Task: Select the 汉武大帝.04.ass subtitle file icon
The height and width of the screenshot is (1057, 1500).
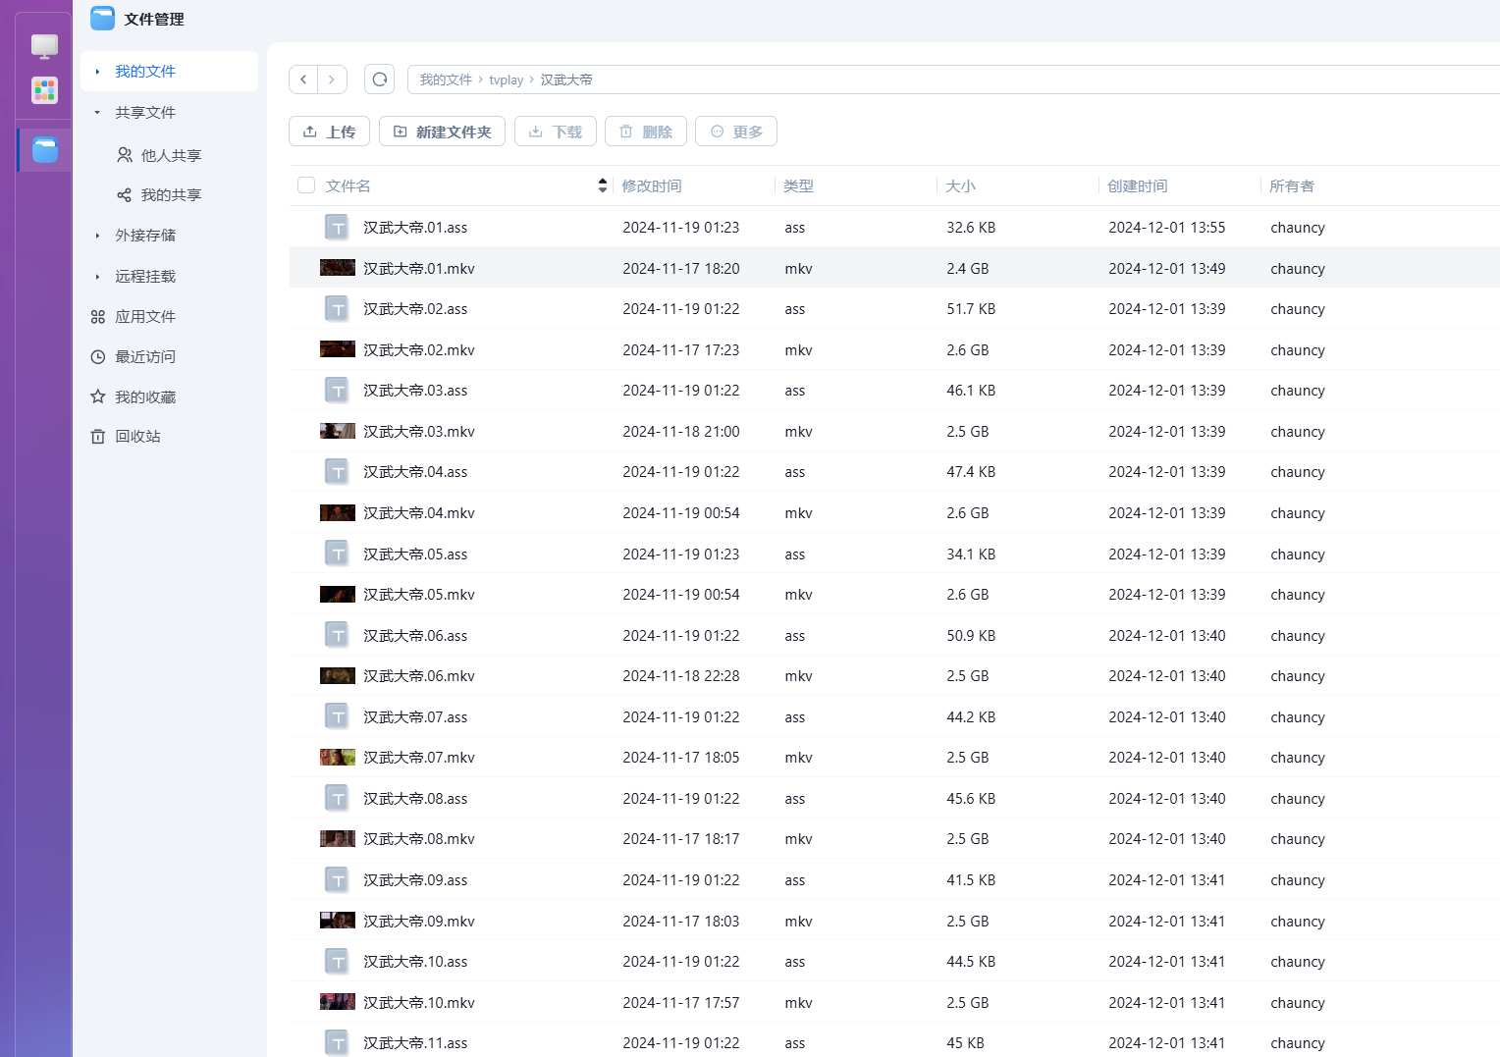Action: tap(338, 472)
